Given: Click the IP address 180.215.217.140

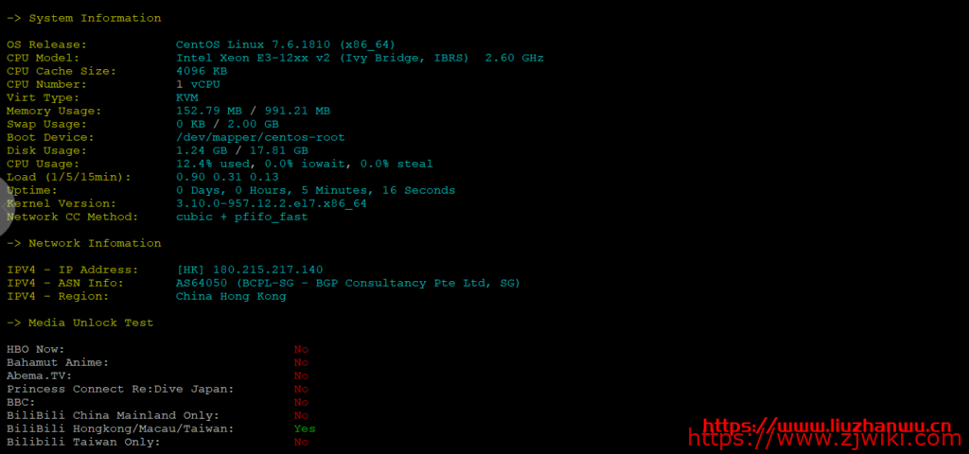Looking at the screenshot, I should pos(268,270).
